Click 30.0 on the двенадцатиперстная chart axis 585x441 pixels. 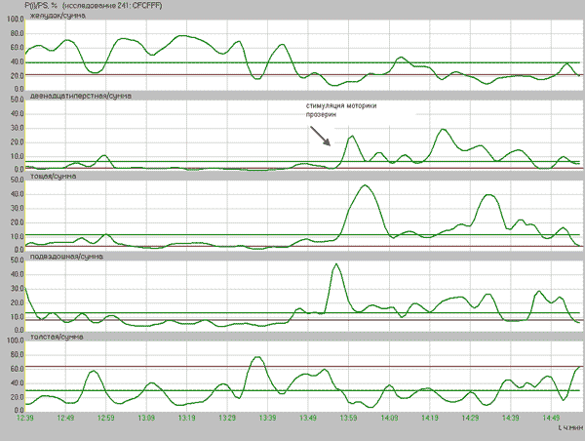(17, 128)
